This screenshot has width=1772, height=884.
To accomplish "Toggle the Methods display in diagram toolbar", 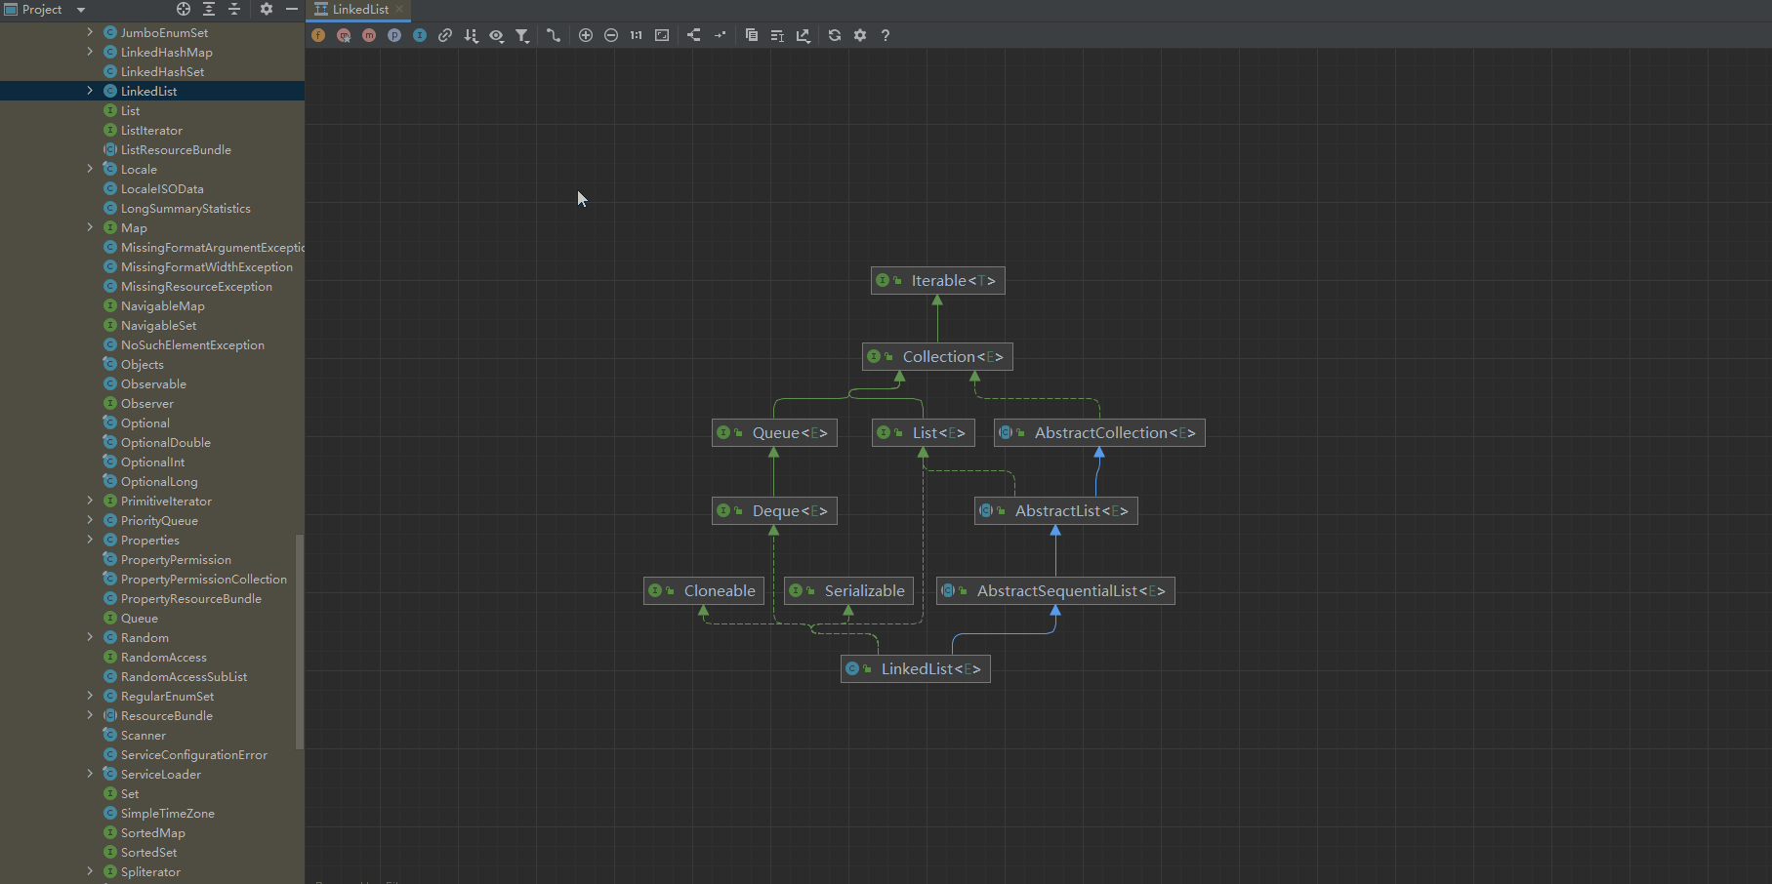I will pos(369,35).
